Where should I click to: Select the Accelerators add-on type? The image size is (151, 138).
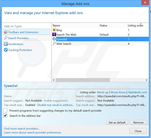click(16, 44)
